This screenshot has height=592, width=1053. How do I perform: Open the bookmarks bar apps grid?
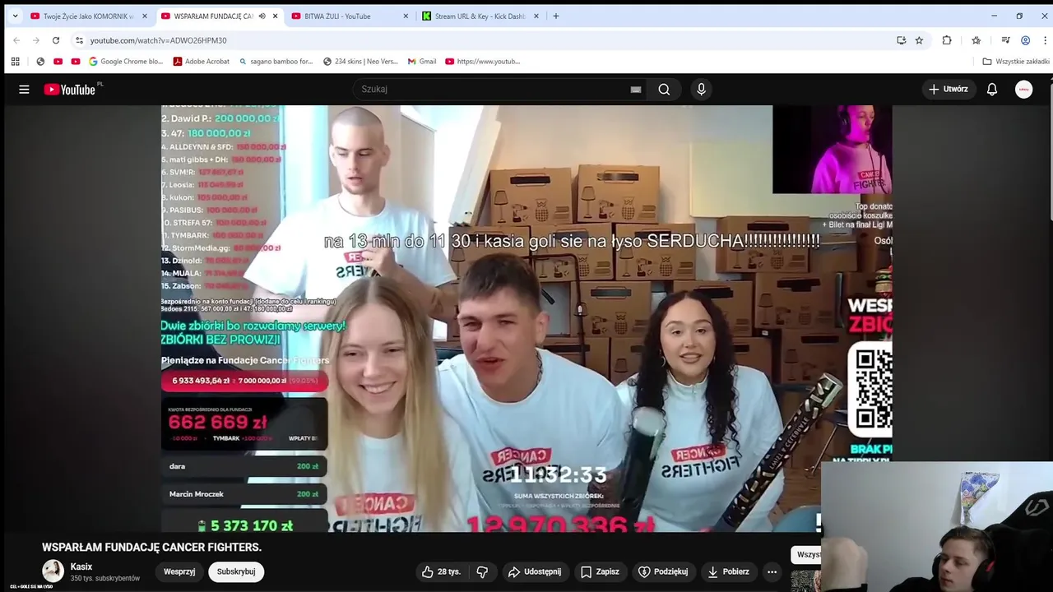click(15, 61)
